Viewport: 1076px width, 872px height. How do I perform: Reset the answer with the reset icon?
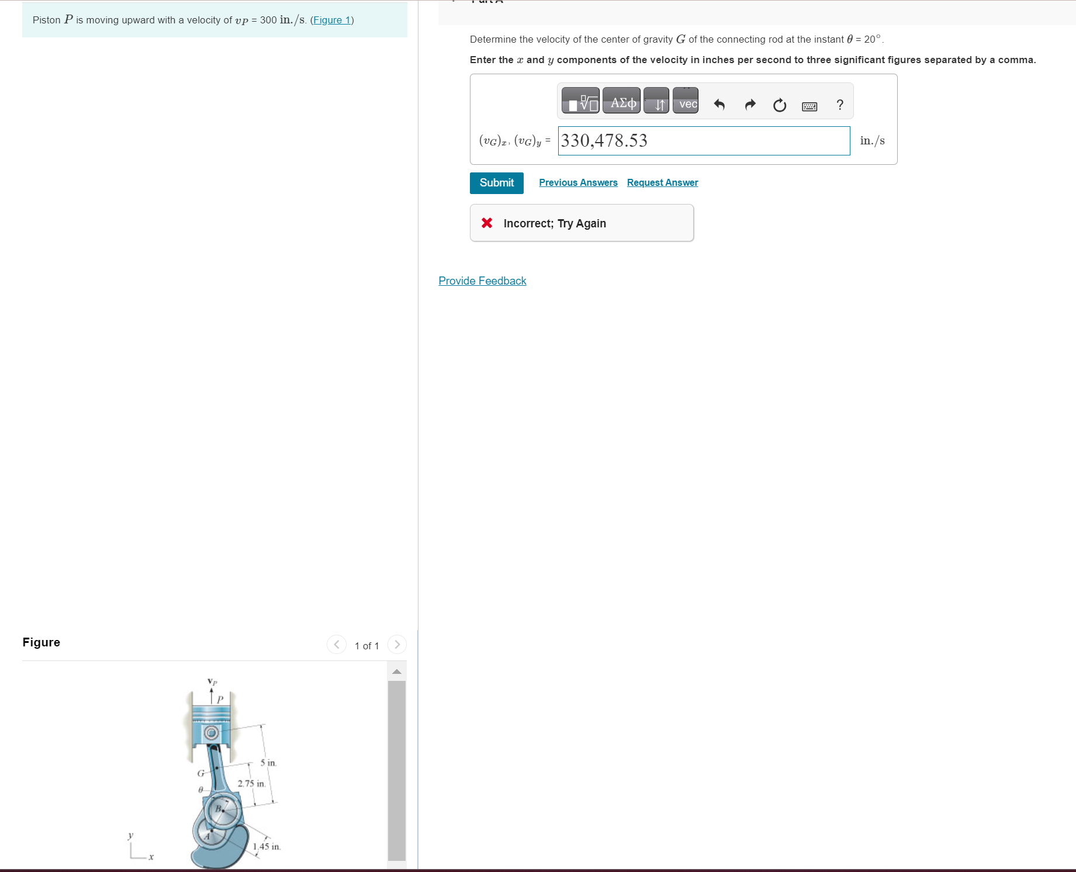[x=779, y=104]
